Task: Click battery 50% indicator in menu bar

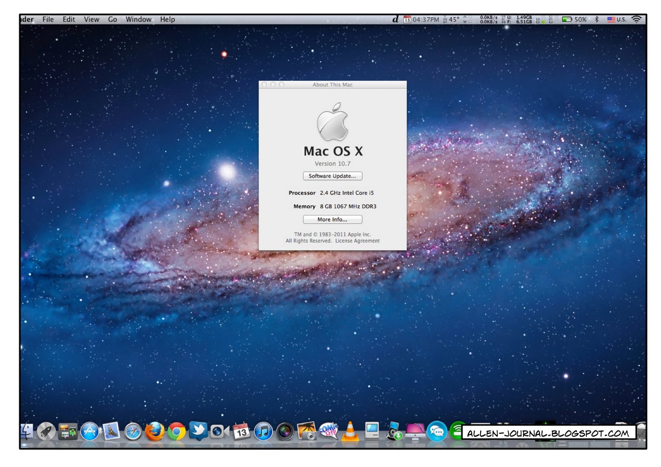Action: pos(574,19)
